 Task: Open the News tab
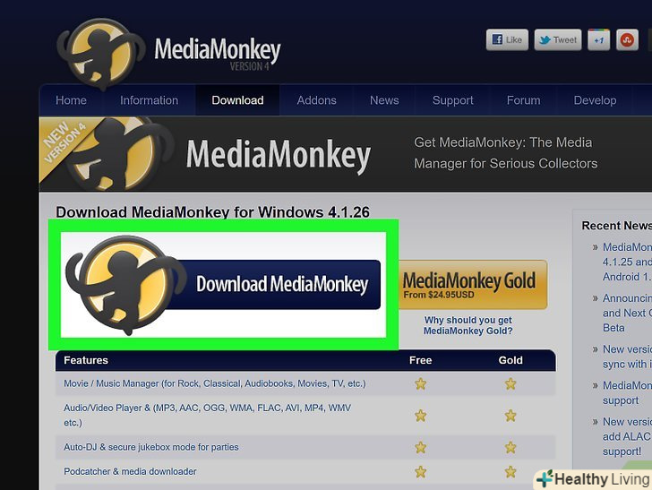384,100
